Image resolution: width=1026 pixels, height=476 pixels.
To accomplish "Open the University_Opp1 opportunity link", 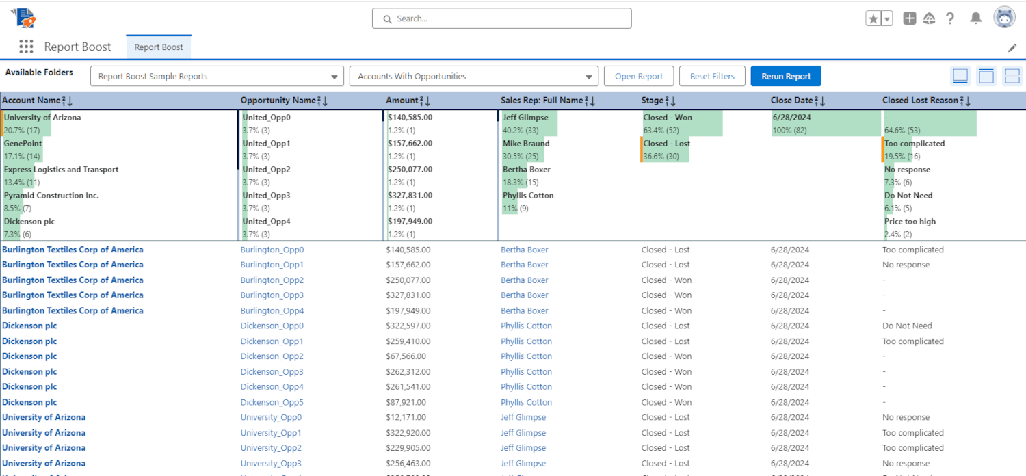I will tap(271, 433).
